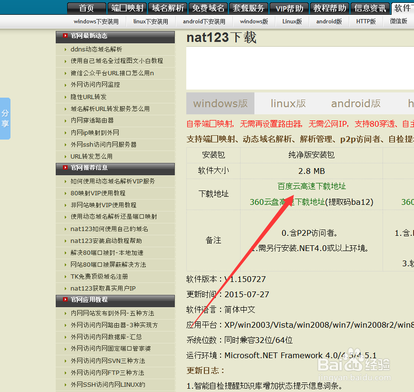This screenshot has width=414, height=392.
Task: Click the 官网推荐信息 section header
Action: (115, 169)
